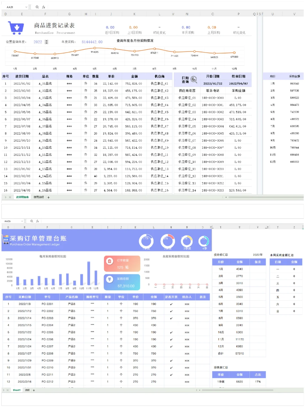This screenshot has width=305, height=407.
Task: Click + to add a new sheet
Action: click(48, 197)
